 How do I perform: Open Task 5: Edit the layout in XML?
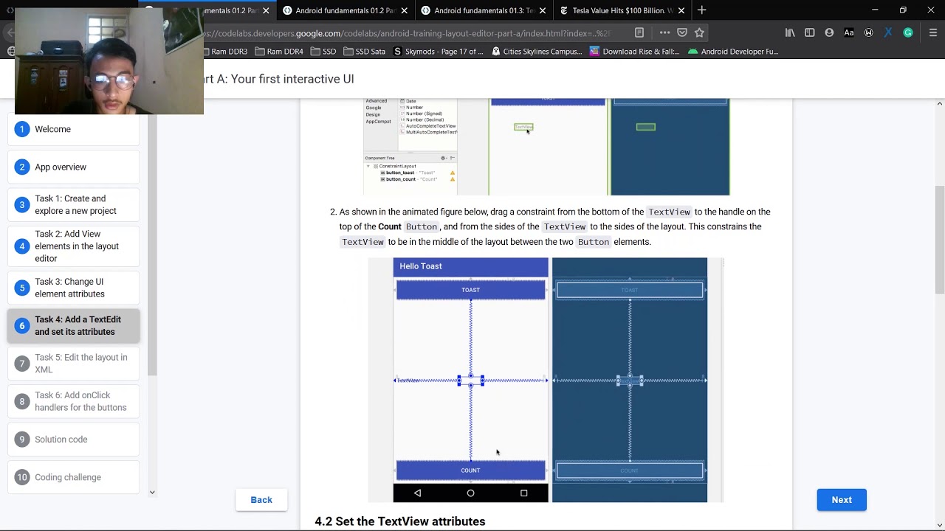point(73,364)
